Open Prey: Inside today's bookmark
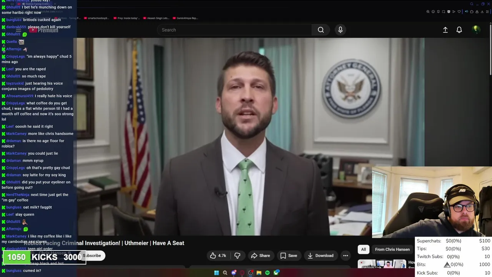492x277 pixels. tap(127, 18)
